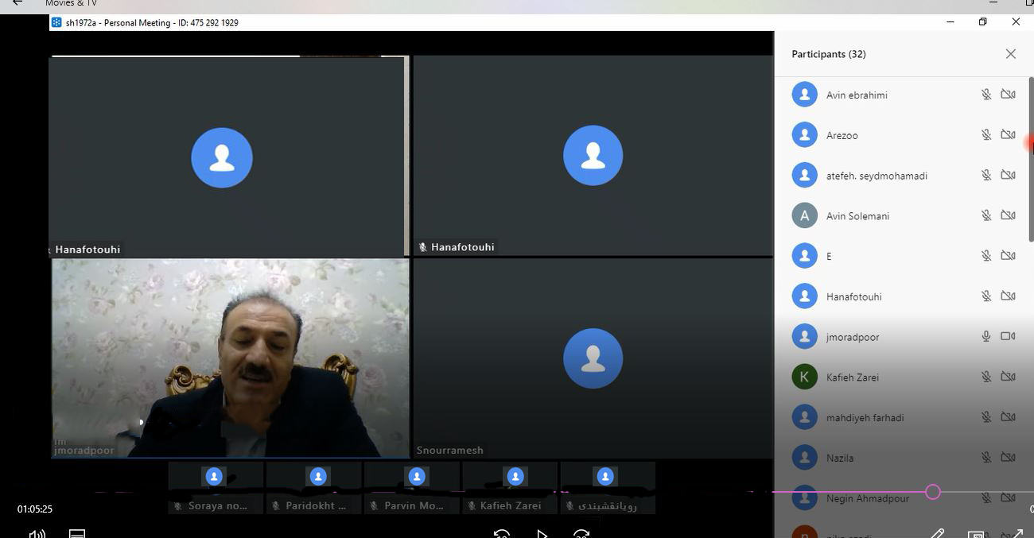Select Hanafotouhi in the participants list
This screenshot has width=1034, height=538.
[853, 296]
